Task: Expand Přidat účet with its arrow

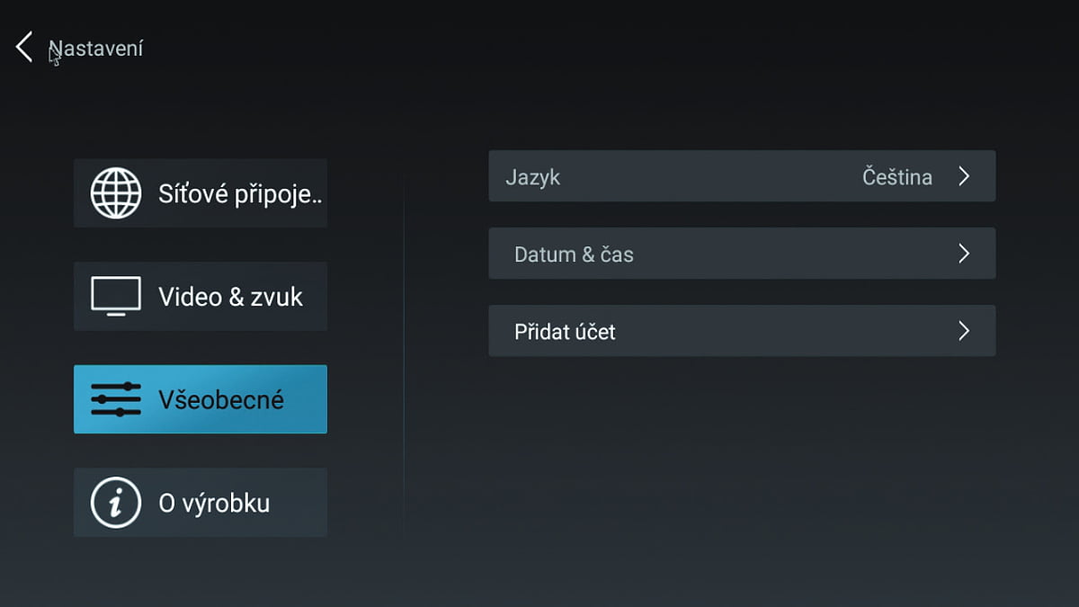Action: click(x=965, y=331)
